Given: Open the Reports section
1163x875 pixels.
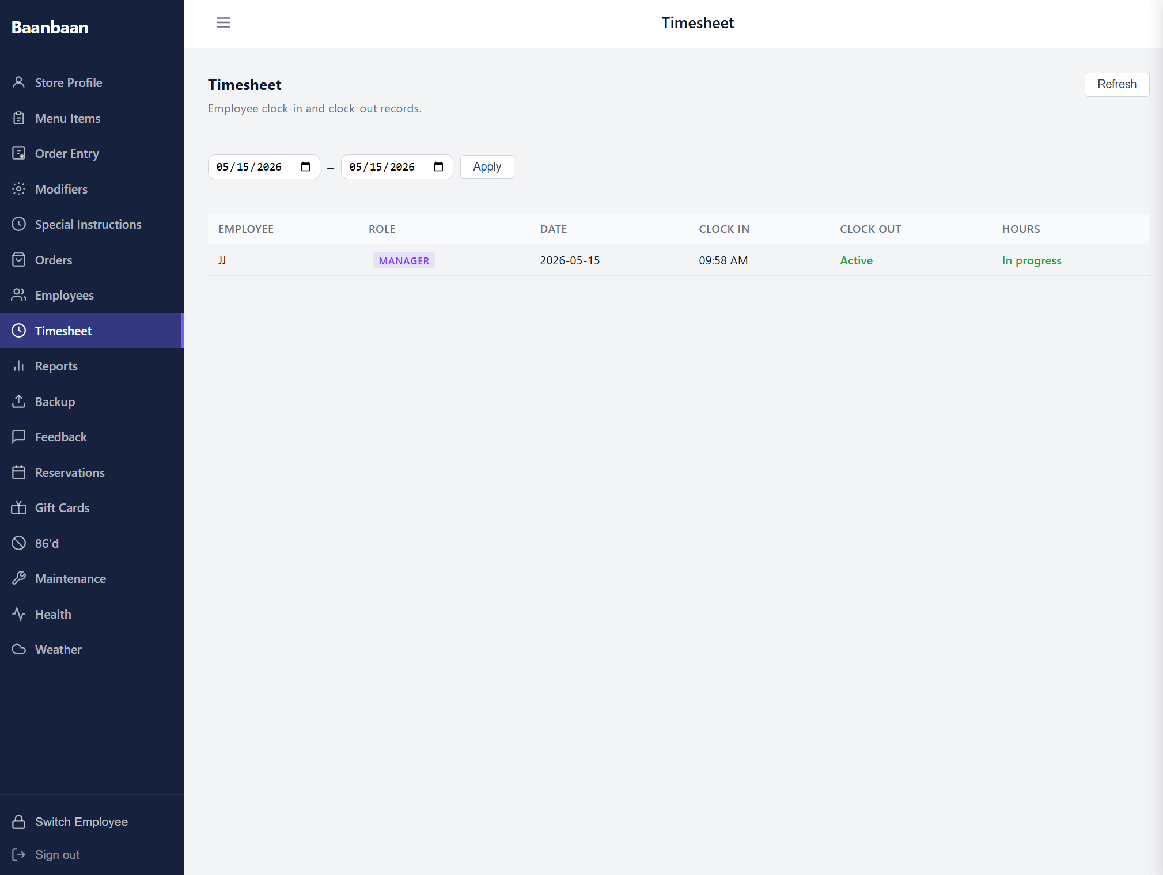Looking at the screenshot, I should pyautogui.click(x=92, y=366).
